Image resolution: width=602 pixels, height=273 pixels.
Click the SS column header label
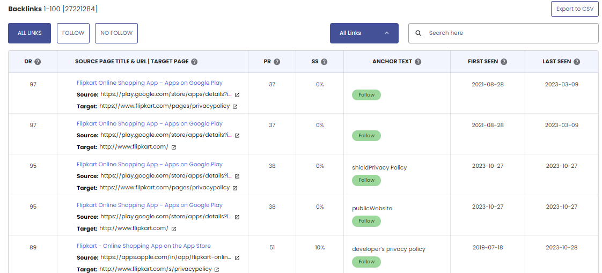315,62
